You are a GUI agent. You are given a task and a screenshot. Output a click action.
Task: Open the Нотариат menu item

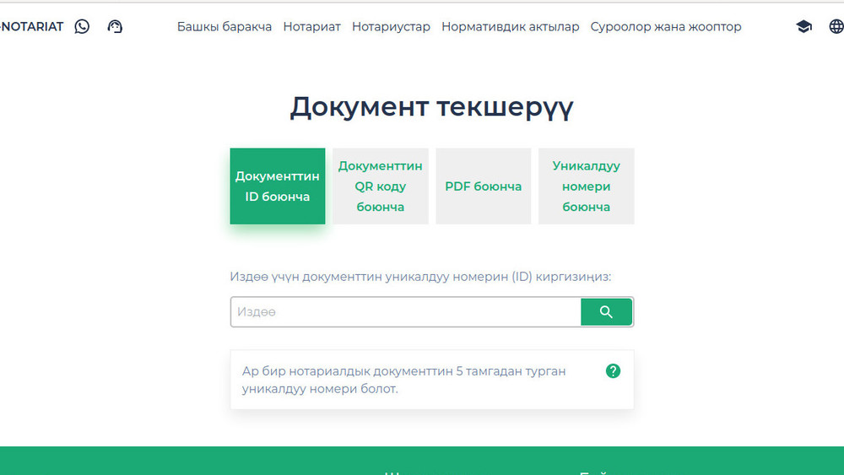(311, 26)
